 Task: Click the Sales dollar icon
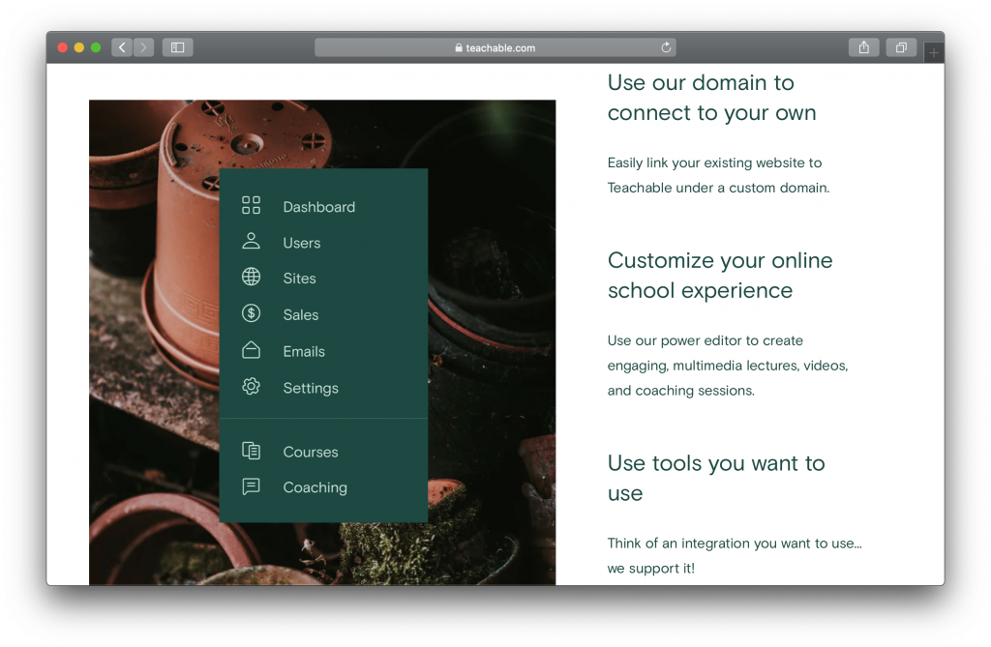point(251,313)
